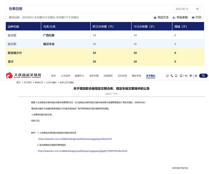This screenshot has width=209, height=174.
Task: Click the desktop monitor icon in header
Action: pyautogui.click(x=181, y=76)
